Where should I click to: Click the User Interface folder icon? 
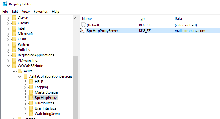click(x=31, y=108)
